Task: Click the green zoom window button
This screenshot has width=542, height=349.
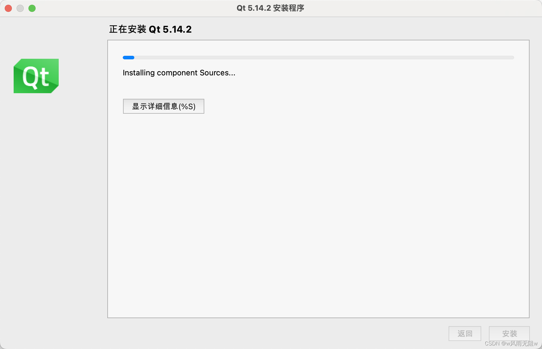Action: (32, 8)
